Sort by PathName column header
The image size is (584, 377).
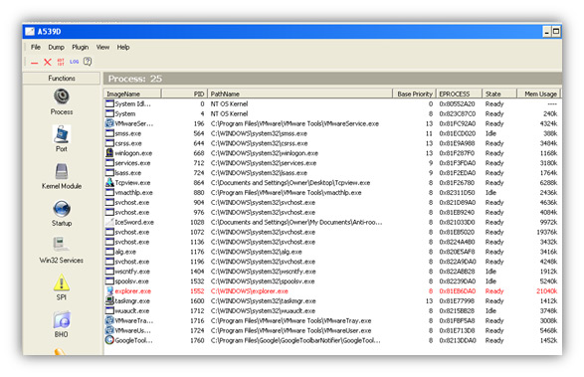point(300,94)
